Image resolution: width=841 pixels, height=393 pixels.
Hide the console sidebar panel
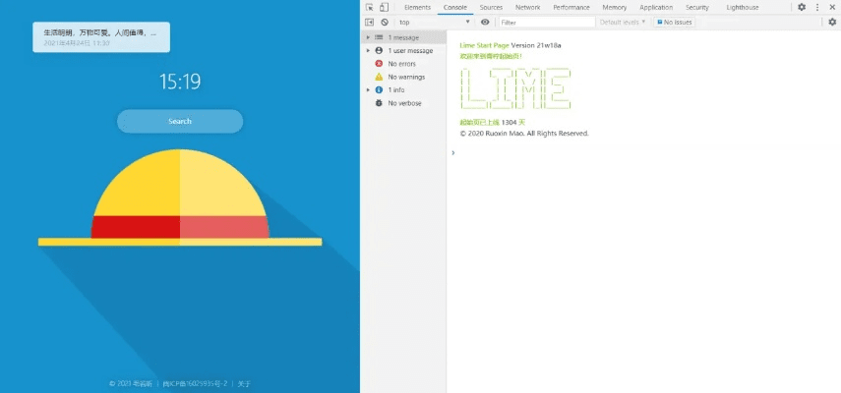(370, 22)
